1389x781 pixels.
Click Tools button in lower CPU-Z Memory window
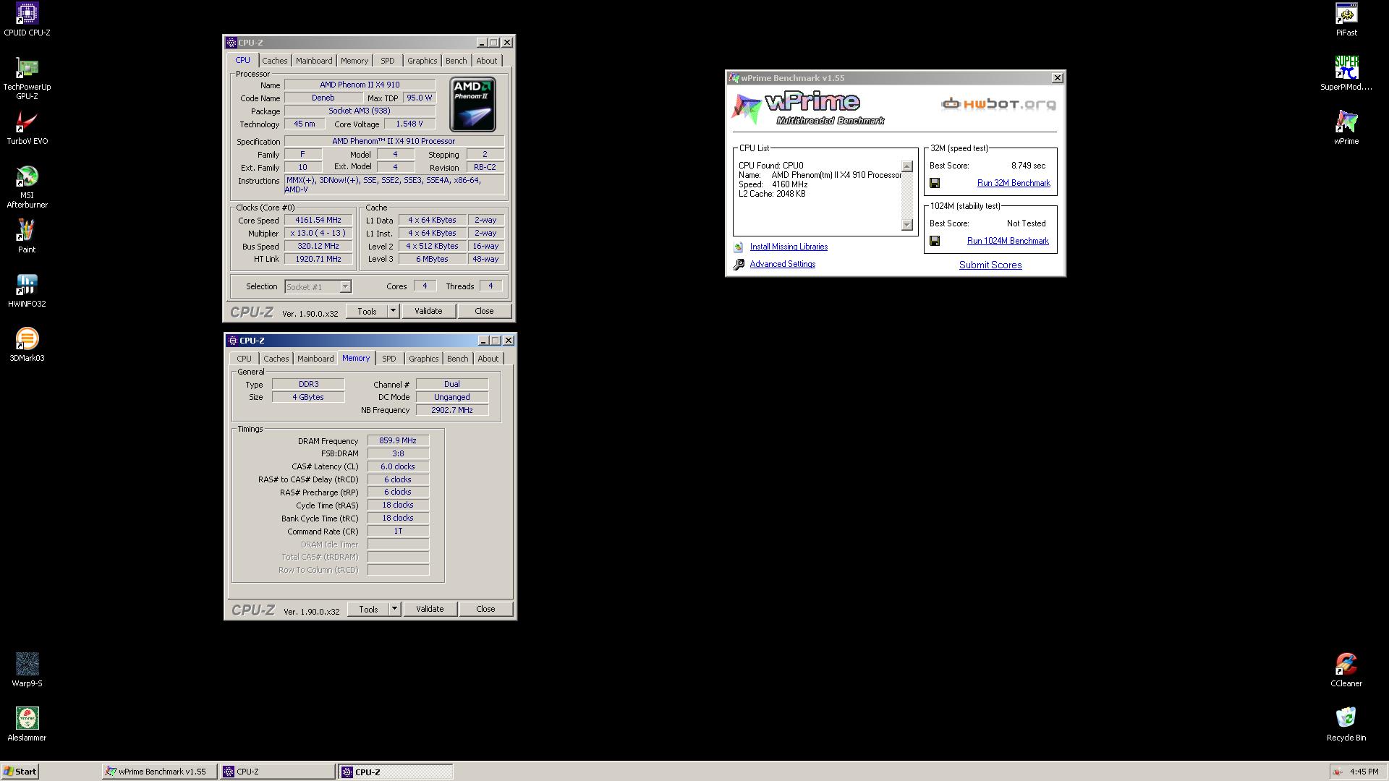tap(368, 609)
